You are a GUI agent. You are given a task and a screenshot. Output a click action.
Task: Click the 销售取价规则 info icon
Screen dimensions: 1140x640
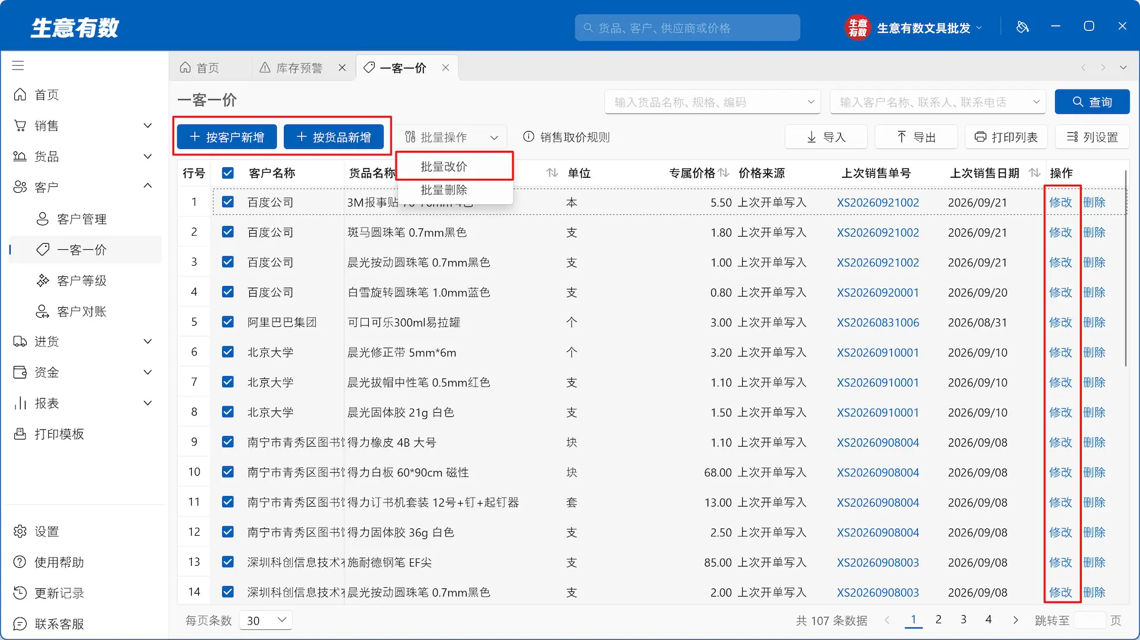tap(528, 137)
